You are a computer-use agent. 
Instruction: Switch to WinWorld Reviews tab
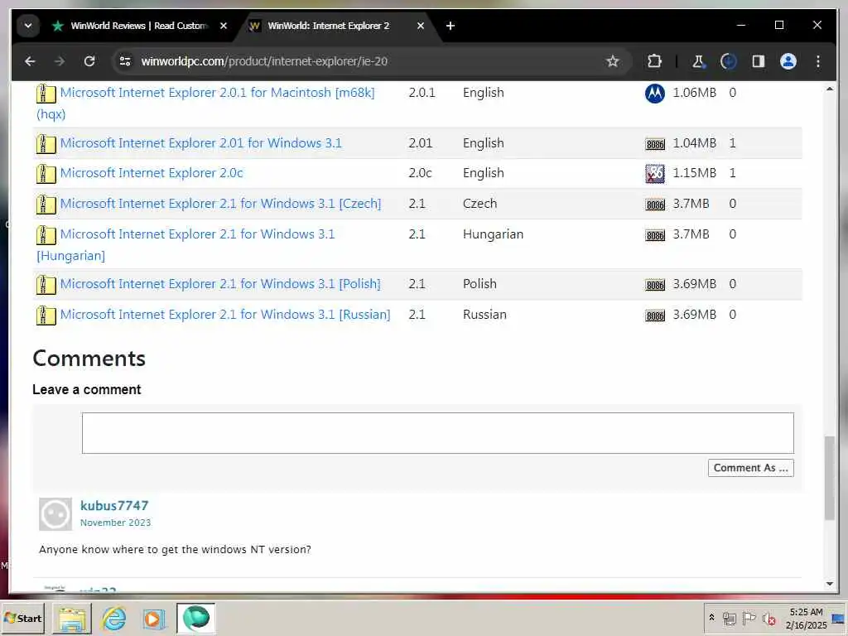pos(138,26)
